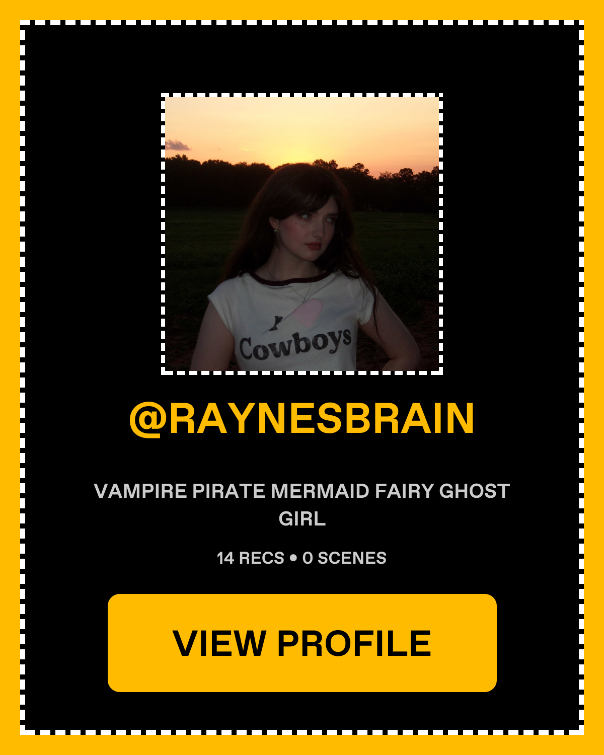Click the yellow outer frame of the card
The width and height of the screenshot is (604, 755).
(302, 10)
